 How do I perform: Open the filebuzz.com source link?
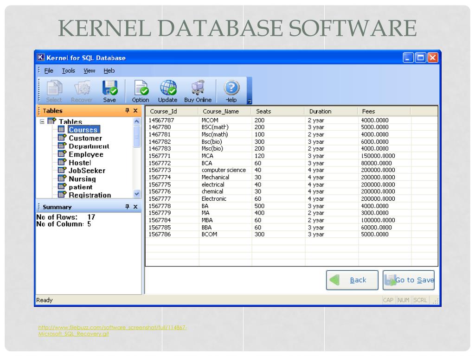(112, 331)
